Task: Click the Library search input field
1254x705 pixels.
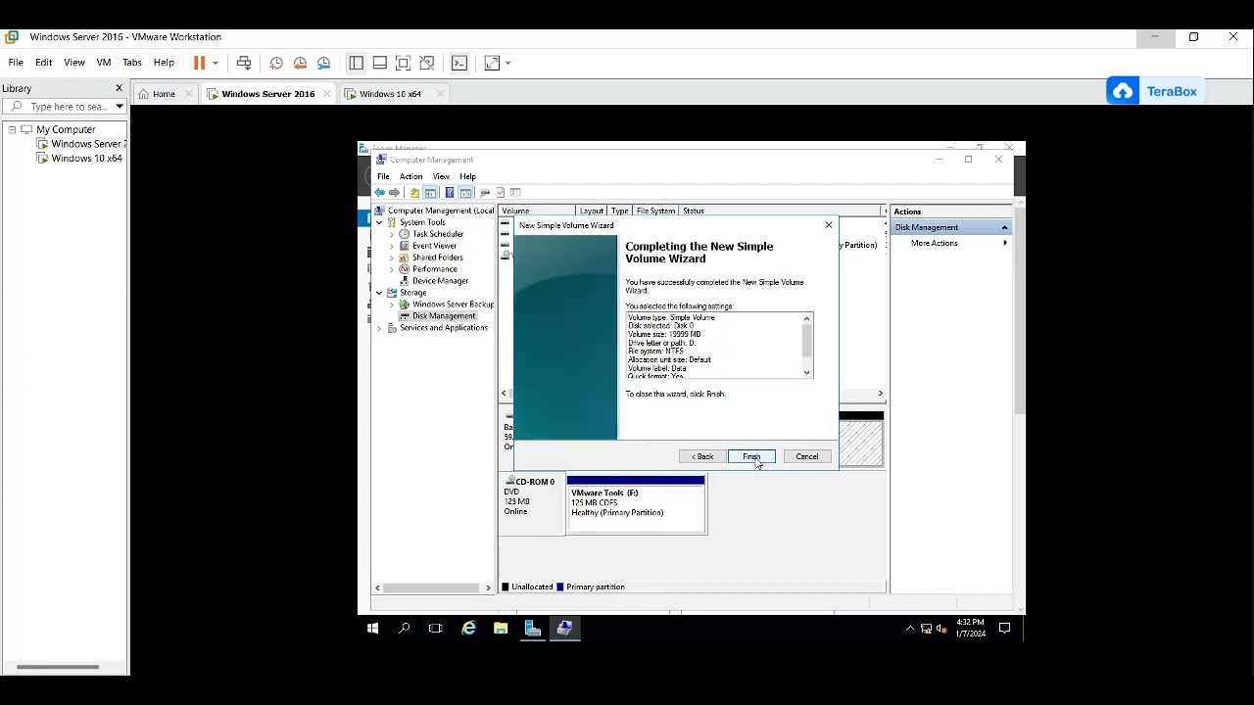Action: (67, 106)
